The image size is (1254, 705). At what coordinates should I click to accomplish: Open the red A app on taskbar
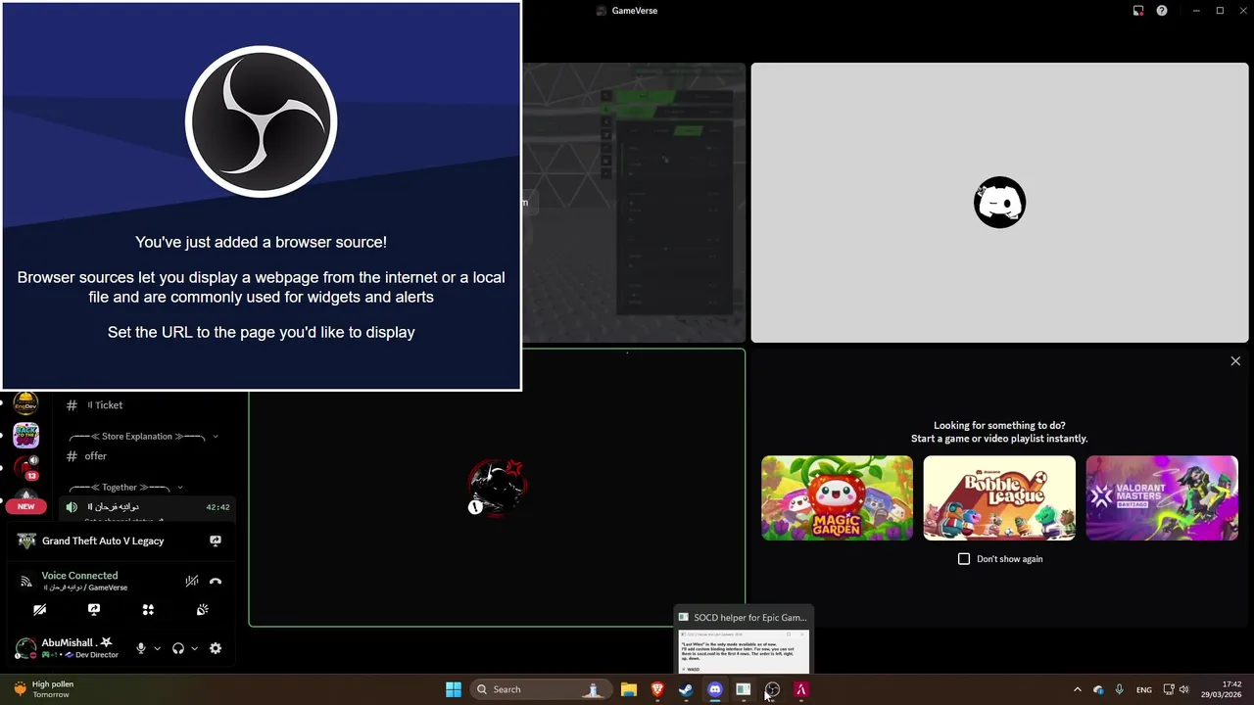click(800, 689)
